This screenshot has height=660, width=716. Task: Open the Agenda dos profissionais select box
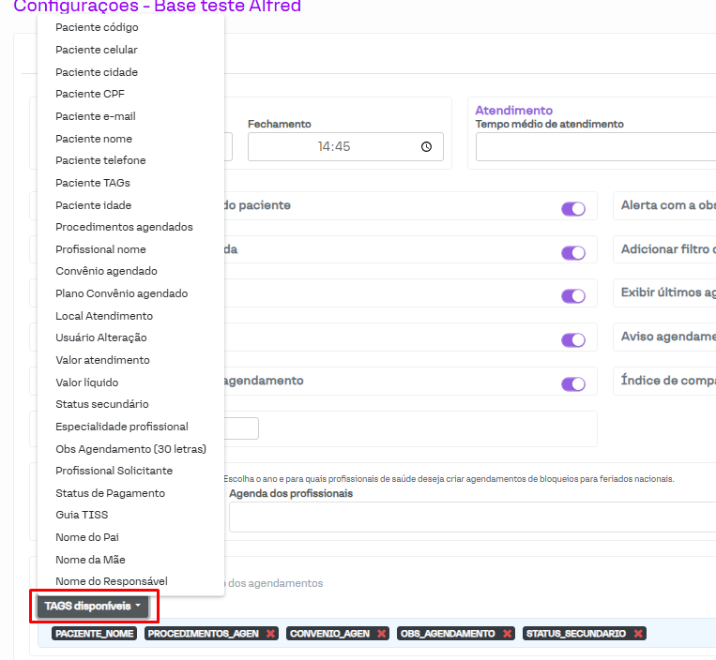(469, 517)
